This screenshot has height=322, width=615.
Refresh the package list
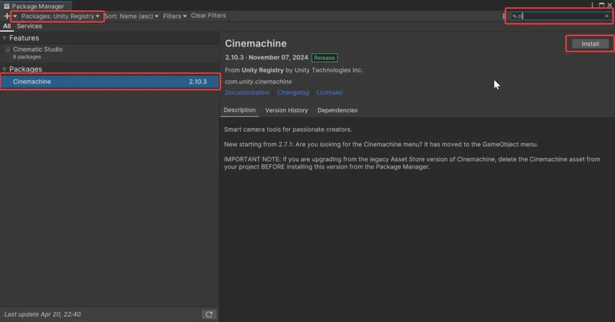tap(209, 314)
